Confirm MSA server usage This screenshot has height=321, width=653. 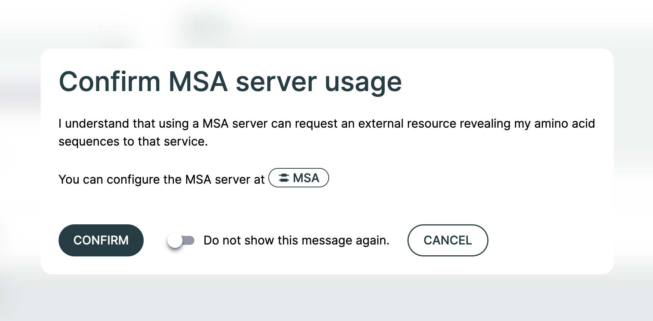tap(101, 240)
